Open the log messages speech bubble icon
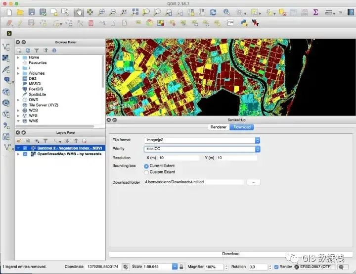The width and height of the screenshot is (356, 274). click(342, 267)
